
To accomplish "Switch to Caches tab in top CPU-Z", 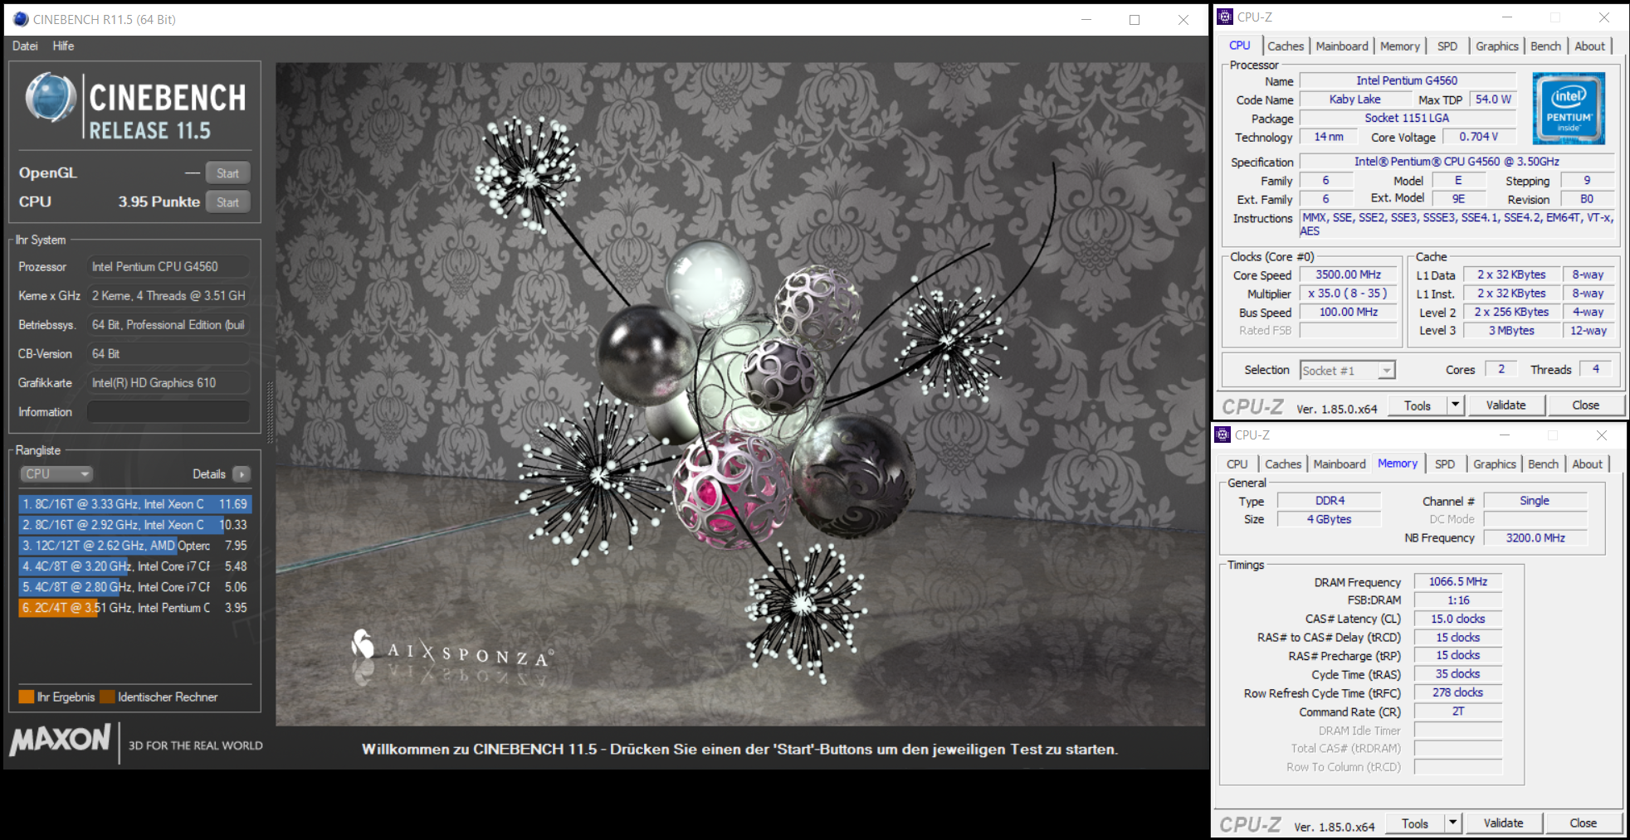I will pos(1286,46).
